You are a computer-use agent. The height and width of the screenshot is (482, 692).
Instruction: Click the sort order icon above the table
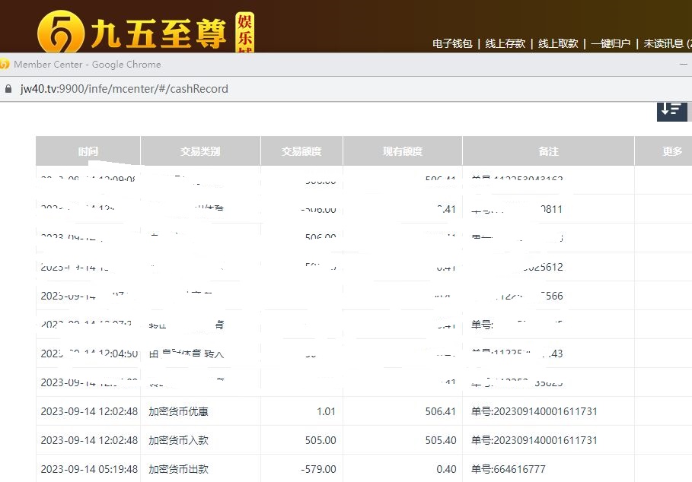(x=671, y=109)
